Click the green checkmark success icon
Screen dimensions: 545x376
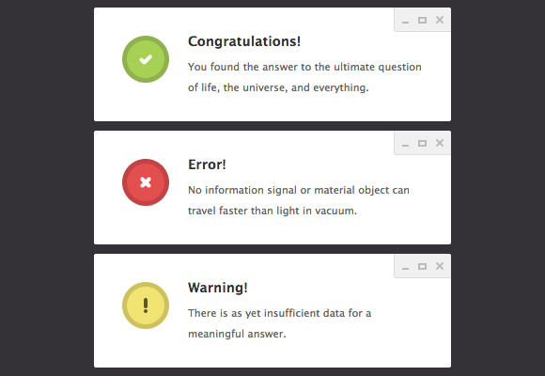146,59
